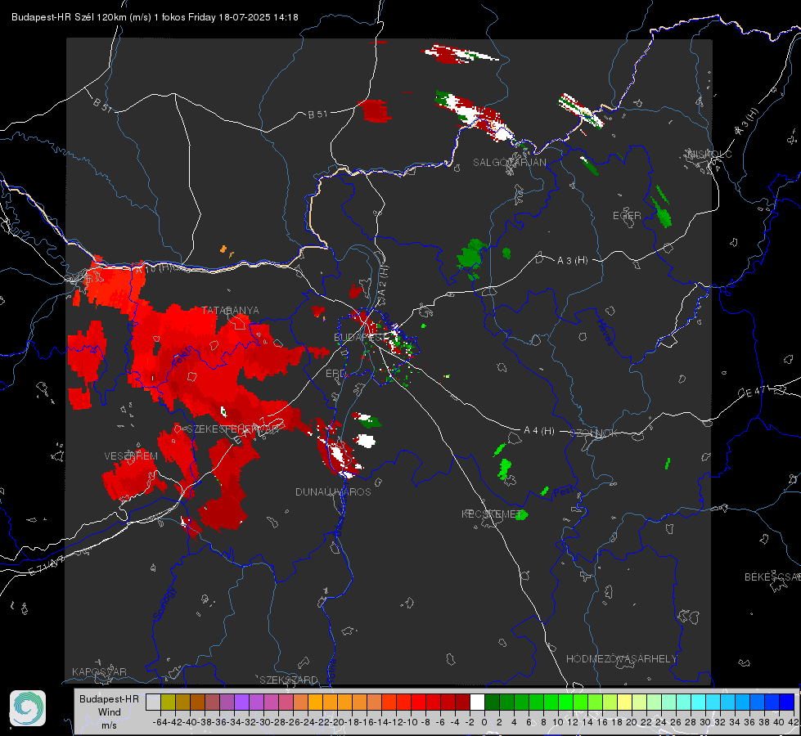
Task: Click the SALGÓTARJÁN city label
Action: [509, 163]
